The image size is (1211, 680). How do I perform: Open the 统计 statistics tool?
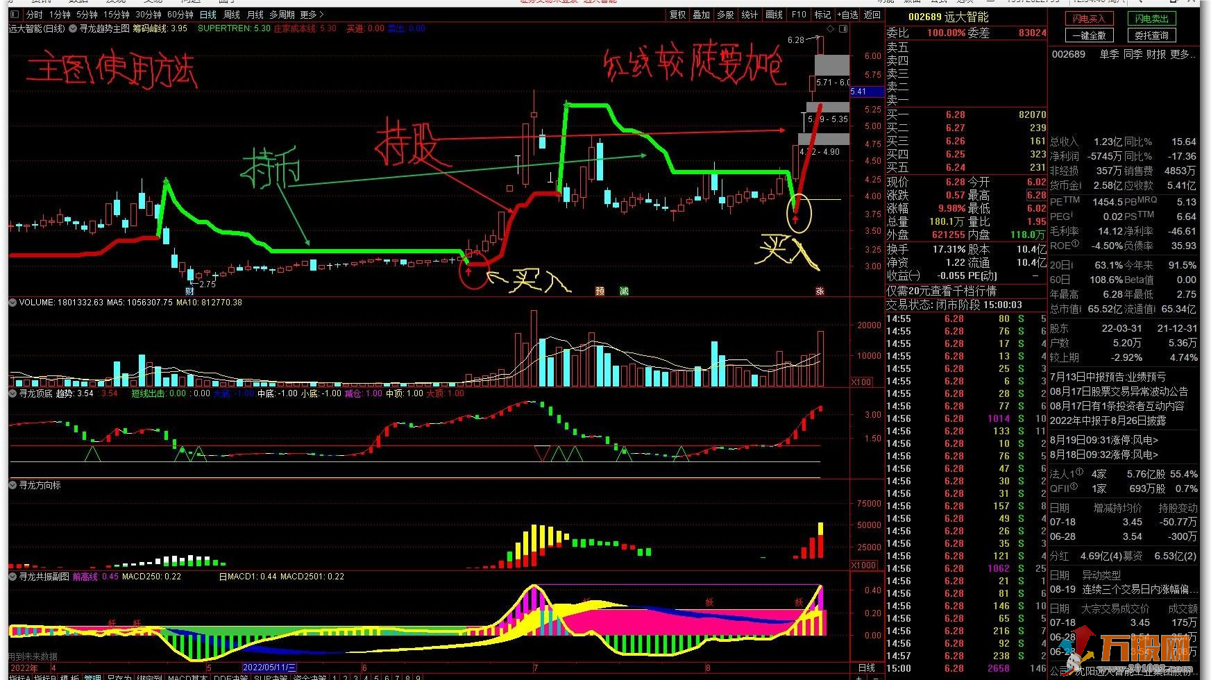pyautogui.click(x=750, y=15)
